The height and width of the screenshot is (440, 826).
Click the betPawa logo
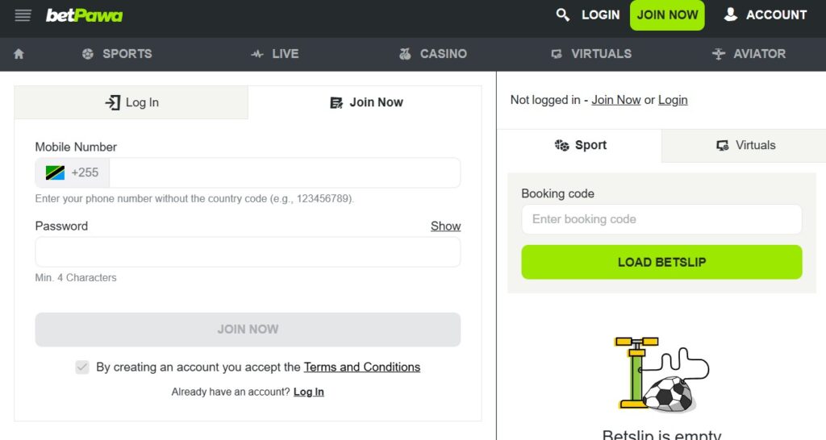84,15
